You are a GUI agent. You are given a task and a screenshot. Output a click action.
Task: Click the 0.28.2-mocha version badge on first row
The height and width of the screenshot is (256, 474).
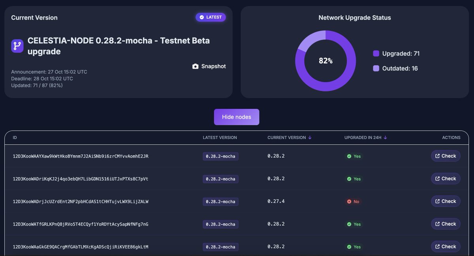[220, 156]
